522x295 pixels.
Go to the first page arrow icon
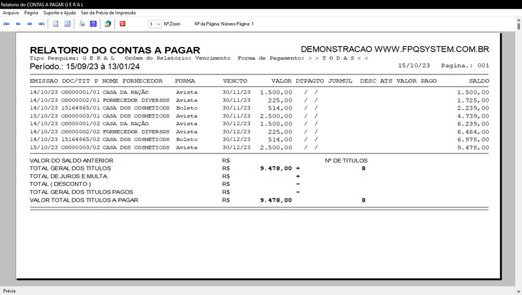pyautogui.click(x=7, y=24)
